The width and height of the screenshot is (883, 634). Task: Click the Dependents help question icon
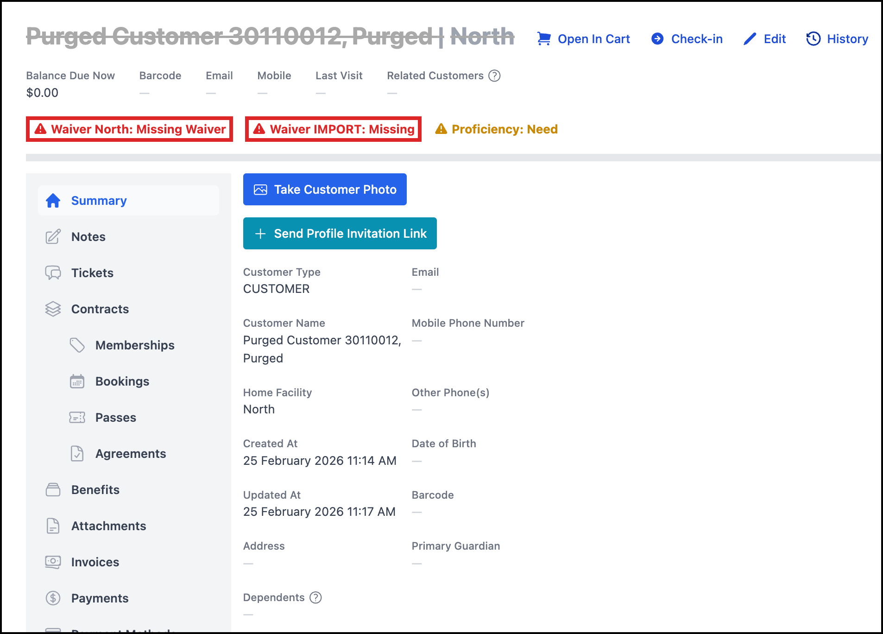pyautogui.click(x=315, y=597)
